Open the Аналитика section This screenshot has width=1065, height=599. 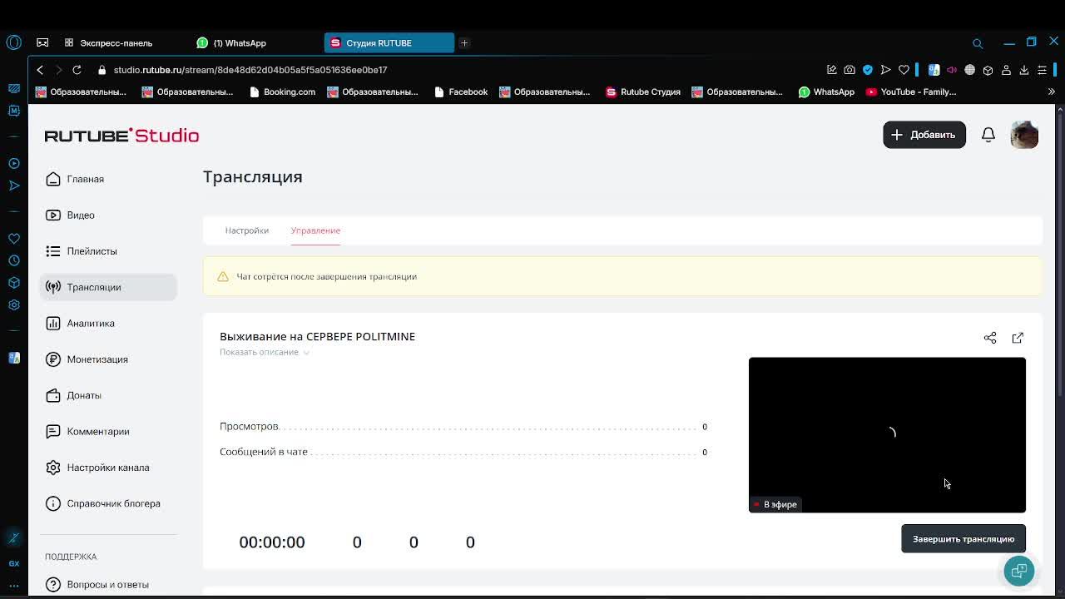[81, 324]
